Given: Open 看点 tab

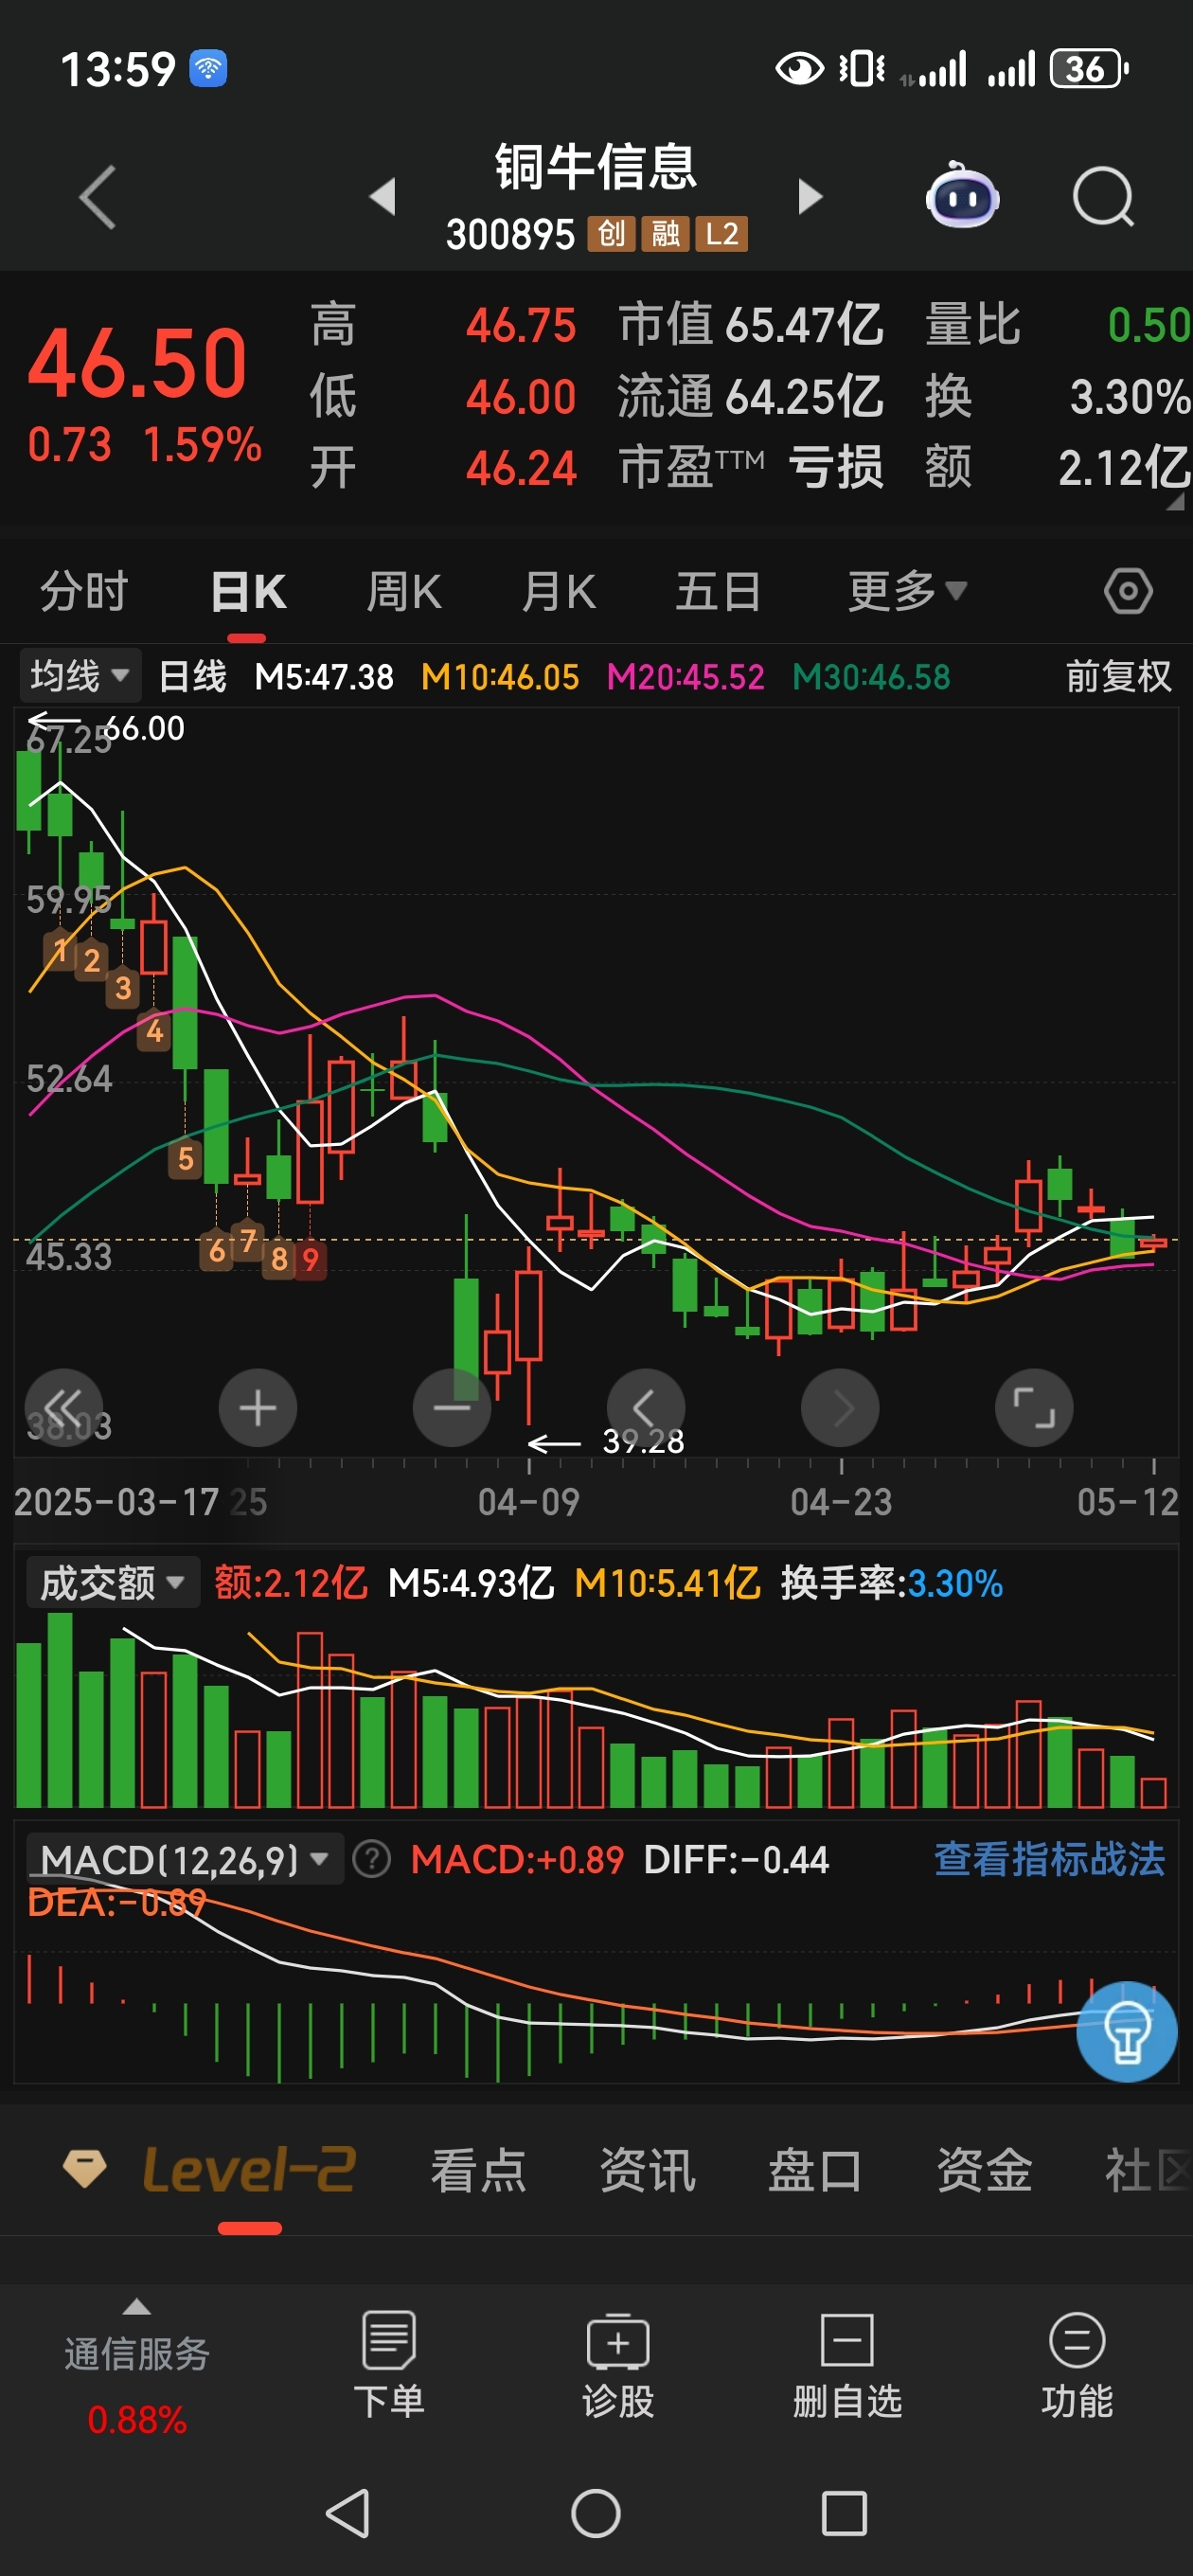Looking at the screenshot, I should [x=478, y=2171].
